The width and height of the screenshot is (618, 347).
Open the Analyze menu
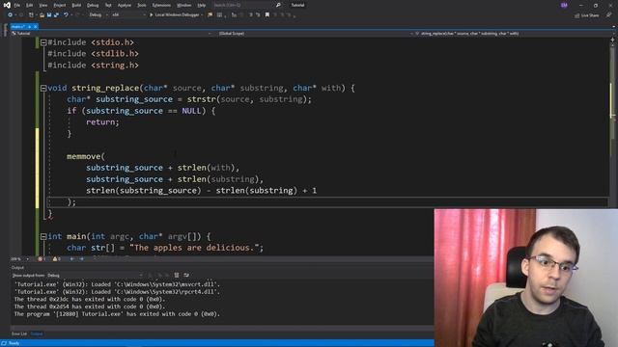(x=125, y=5)
